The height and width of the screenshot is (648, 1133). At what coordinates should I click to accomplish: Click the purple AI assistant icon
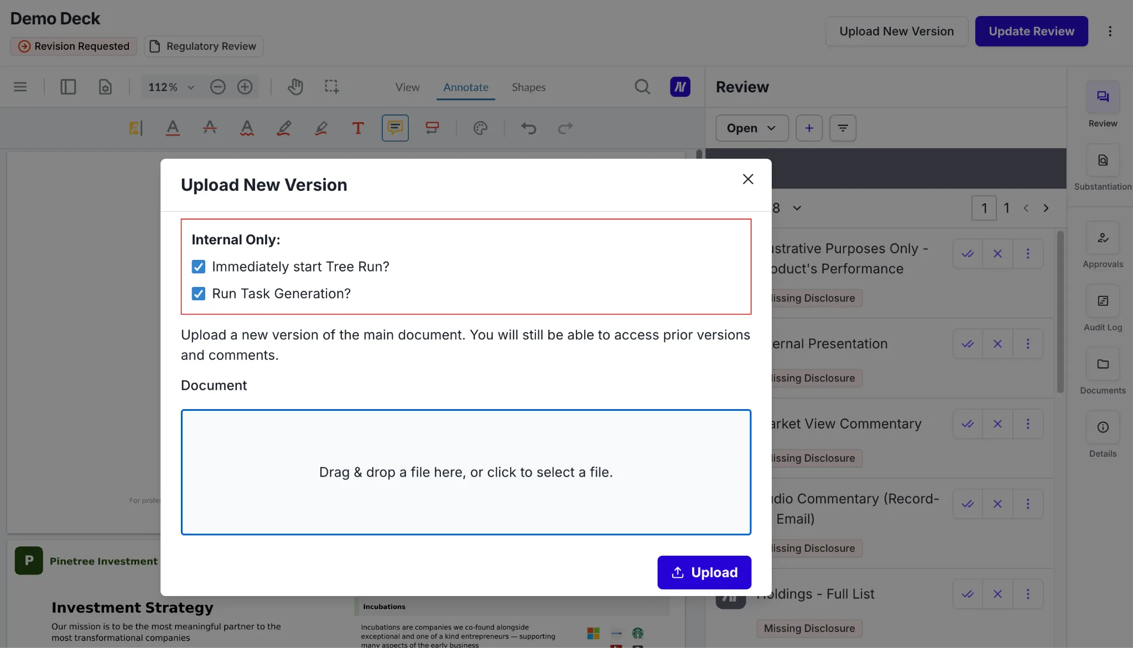(x=680, y=87)
